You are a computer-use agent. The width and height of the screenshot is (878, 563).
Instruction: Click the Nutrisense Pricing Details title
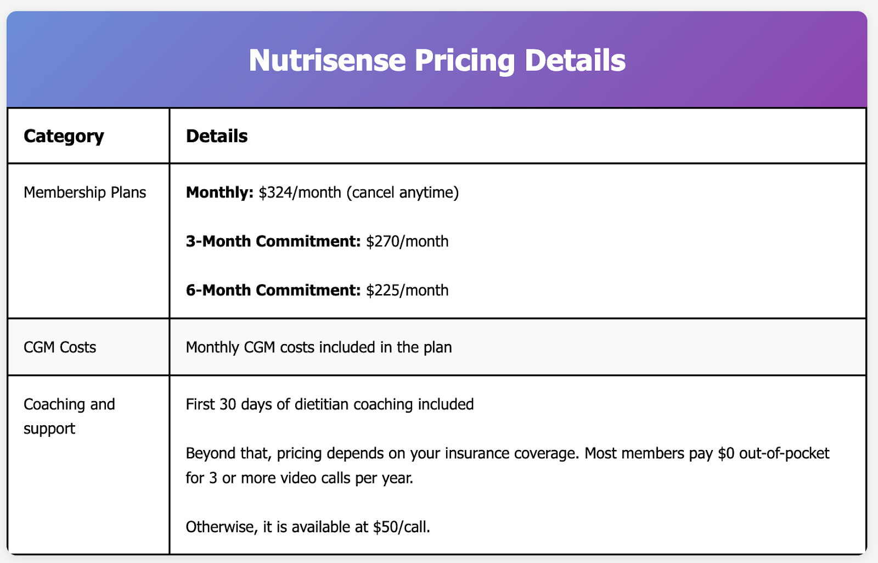pyautogui.click(x=437, y=60)
